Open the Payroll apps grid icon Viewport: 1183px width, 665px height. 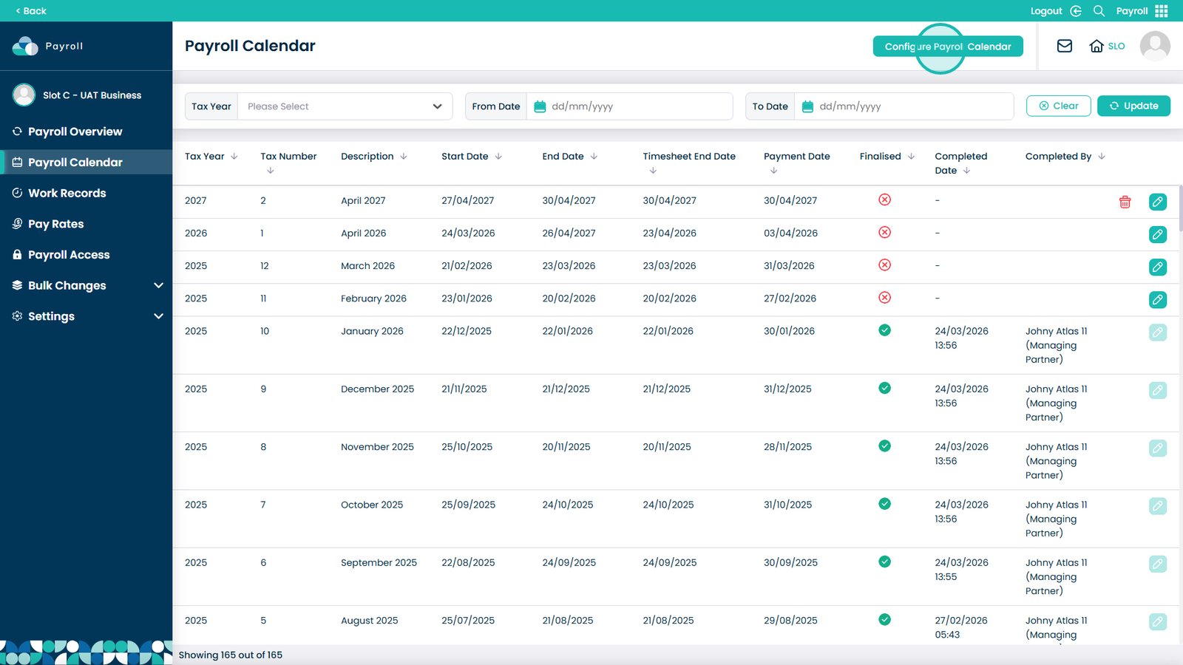pyautogui.click(x=1161, y=10)
